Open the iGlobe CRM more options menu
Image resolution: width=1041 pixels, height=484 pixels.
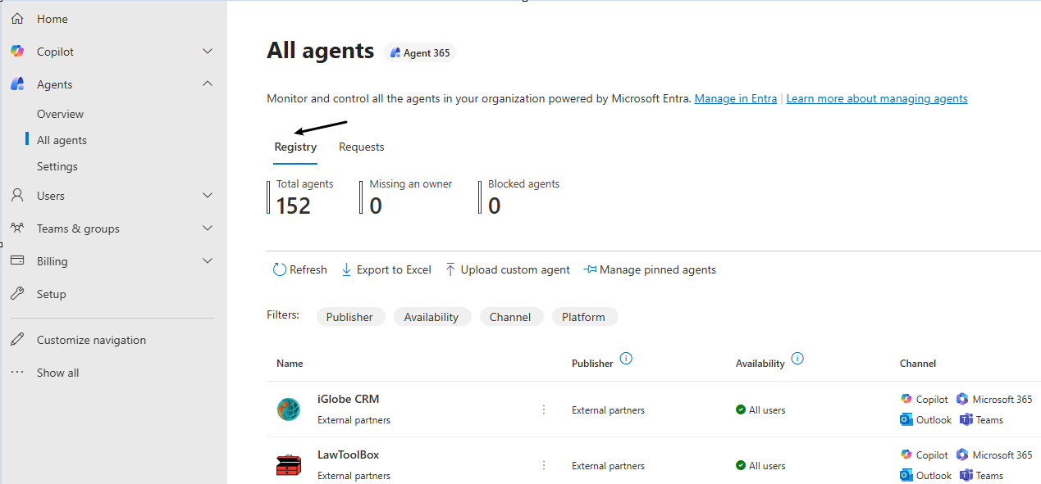point(543,409)
